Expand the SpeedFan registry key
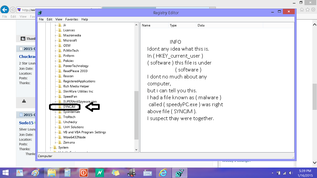This screenshot has height=178, width=317. click(56, 97)
